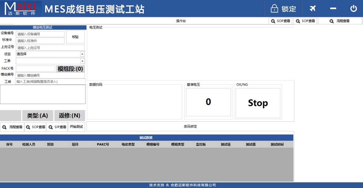Click the power icon at top right

[354, 9]
